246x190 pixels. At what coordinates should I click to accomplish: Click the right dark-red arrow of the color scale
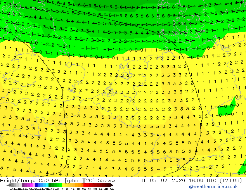[x=111, y=185]
